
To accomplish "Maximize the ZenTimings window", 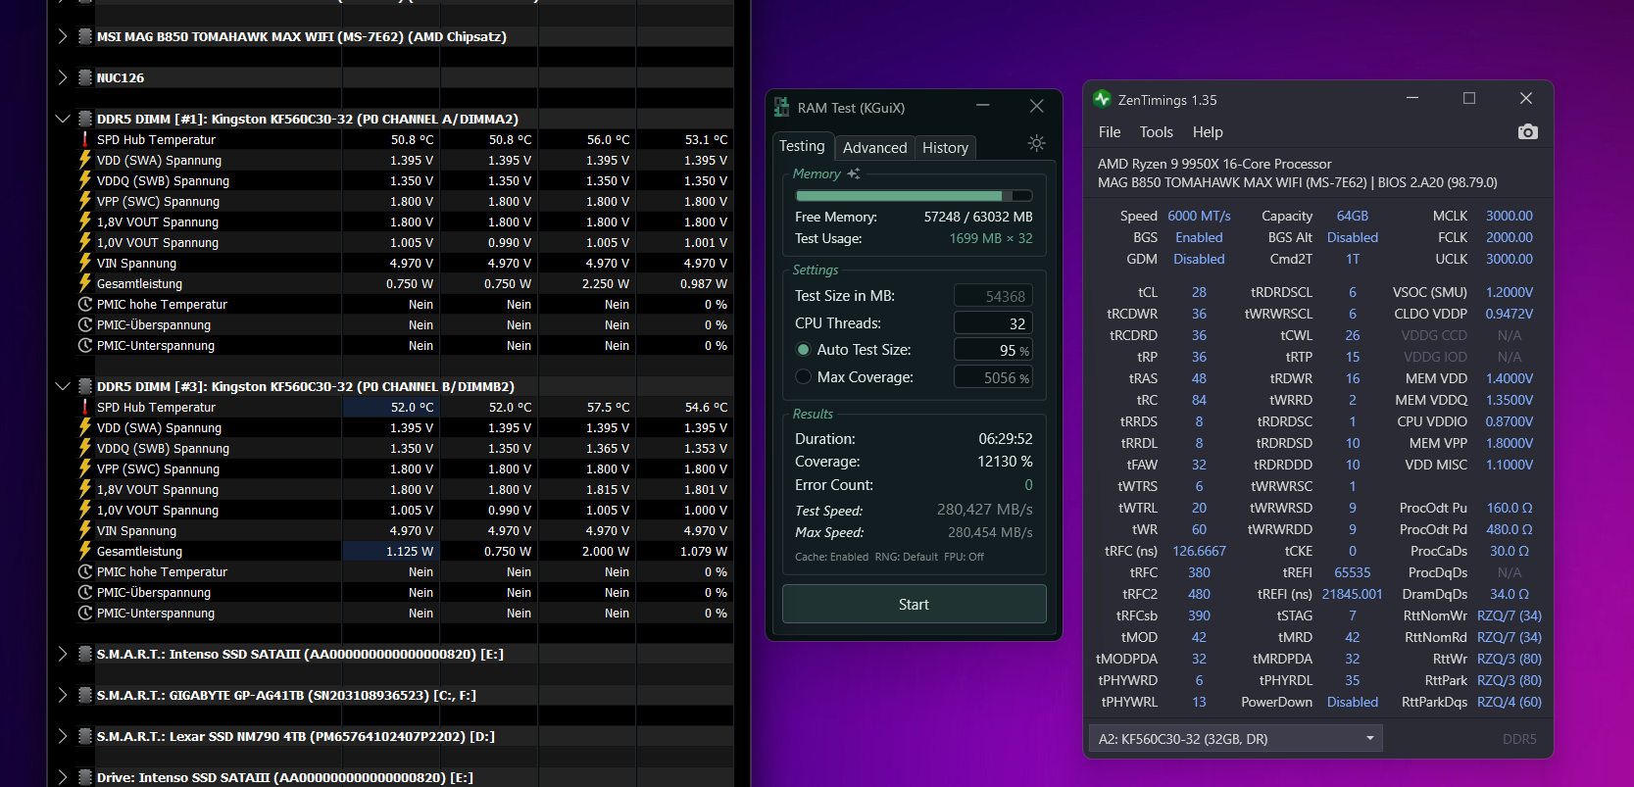I will pyautogui.click(x=1468, y=98).
